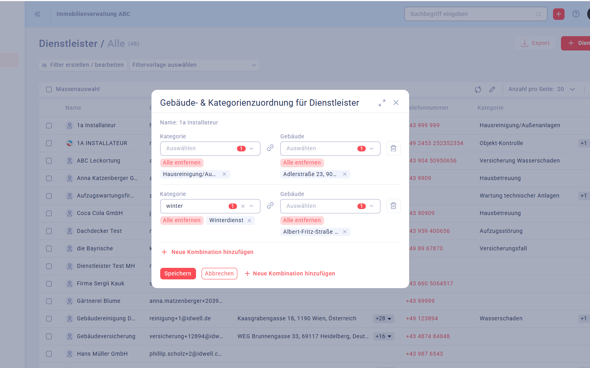Screen dimensions: 590x368
Task: Click Neue Kombination hinzufügen next to Abbrechen
Action: pos(290,274)
